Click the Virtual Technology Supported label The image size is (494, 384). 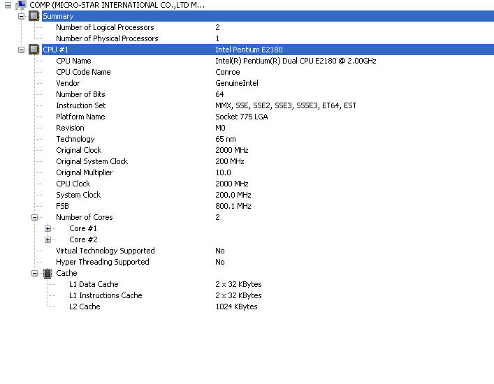(106, 251)
